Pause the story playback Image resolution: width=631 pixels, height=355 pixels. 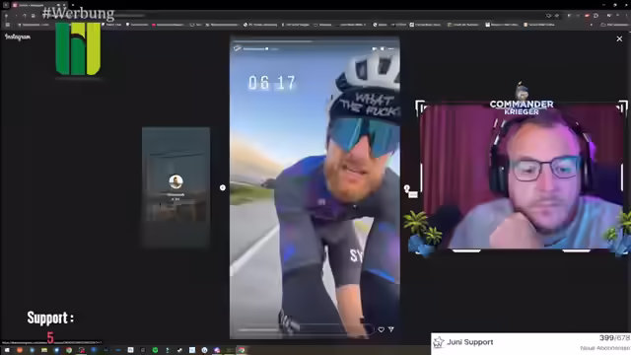click(x=383, y=48)
